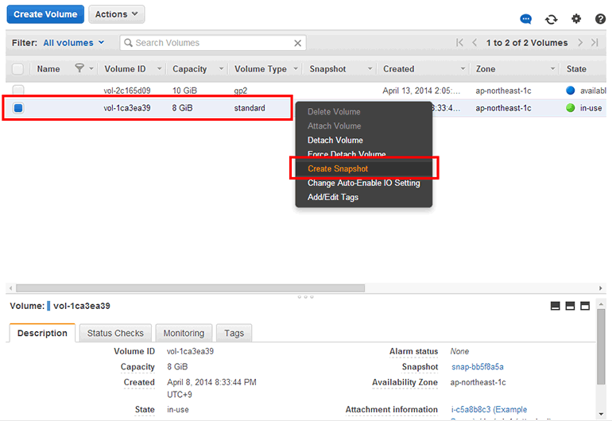Viewport: 612px width, 421px height.
Task: Check the box for volume vol-2c165d09
Action: (x=17, y=91)
